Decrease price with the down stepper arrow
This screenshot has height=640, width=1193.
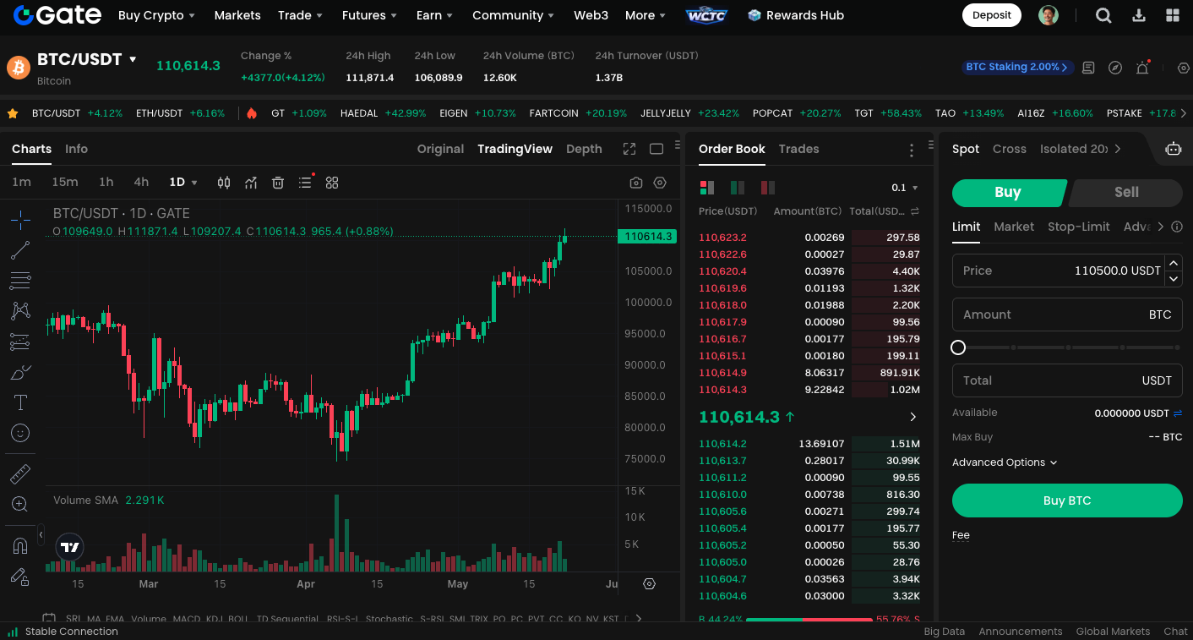click(1174, 278)
